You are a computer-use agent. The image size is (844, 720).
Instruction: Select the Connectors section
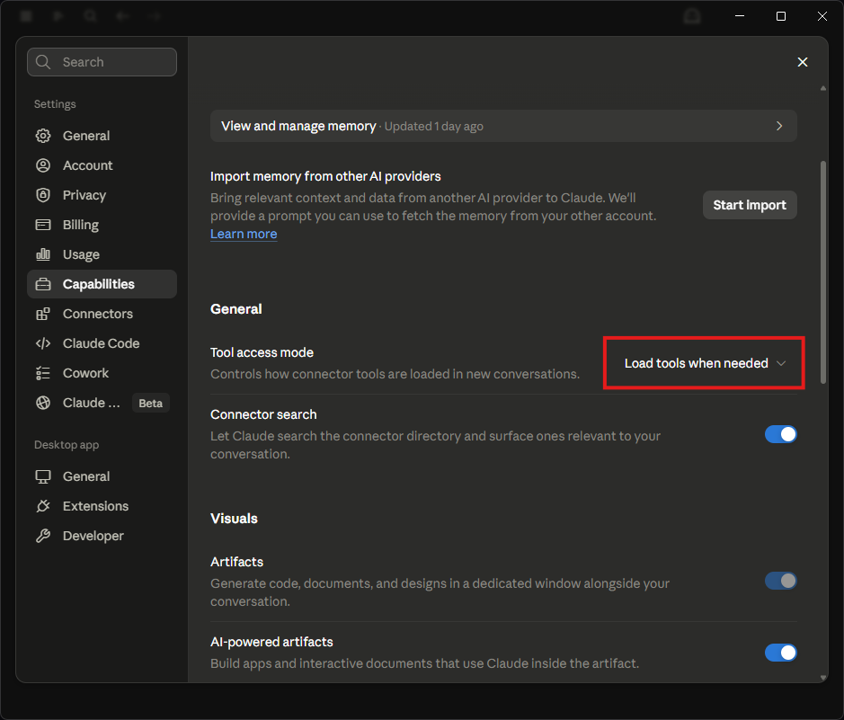(x=102, y=314)
